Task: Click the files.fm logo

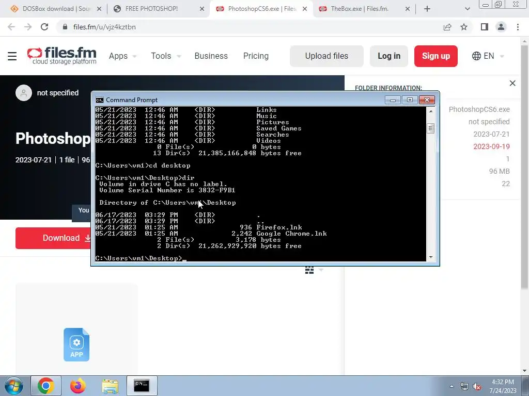Action: pyautogui.click(x=62, y=56)
